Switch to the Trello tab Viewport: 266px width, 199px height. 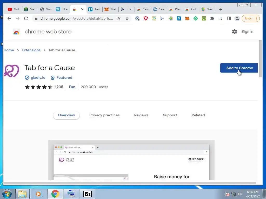(94, 9)
